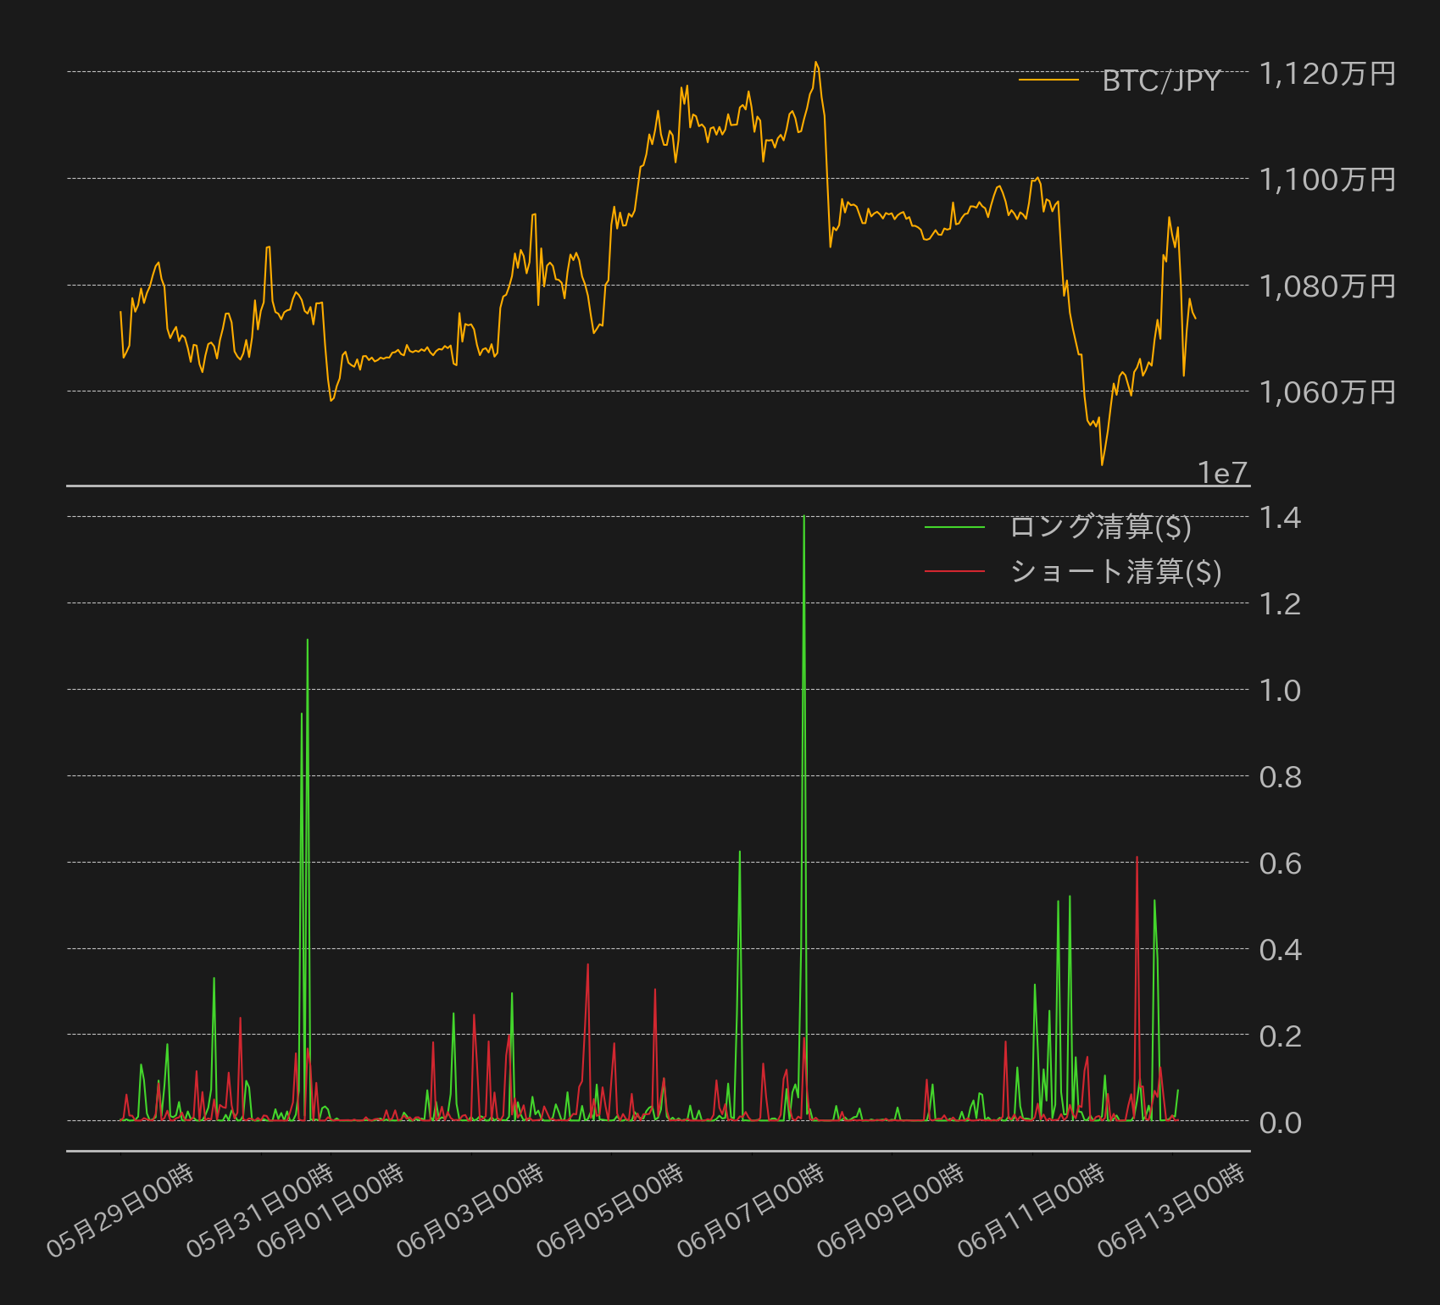Select the ショート清算($) legend text

[1115, 572]
